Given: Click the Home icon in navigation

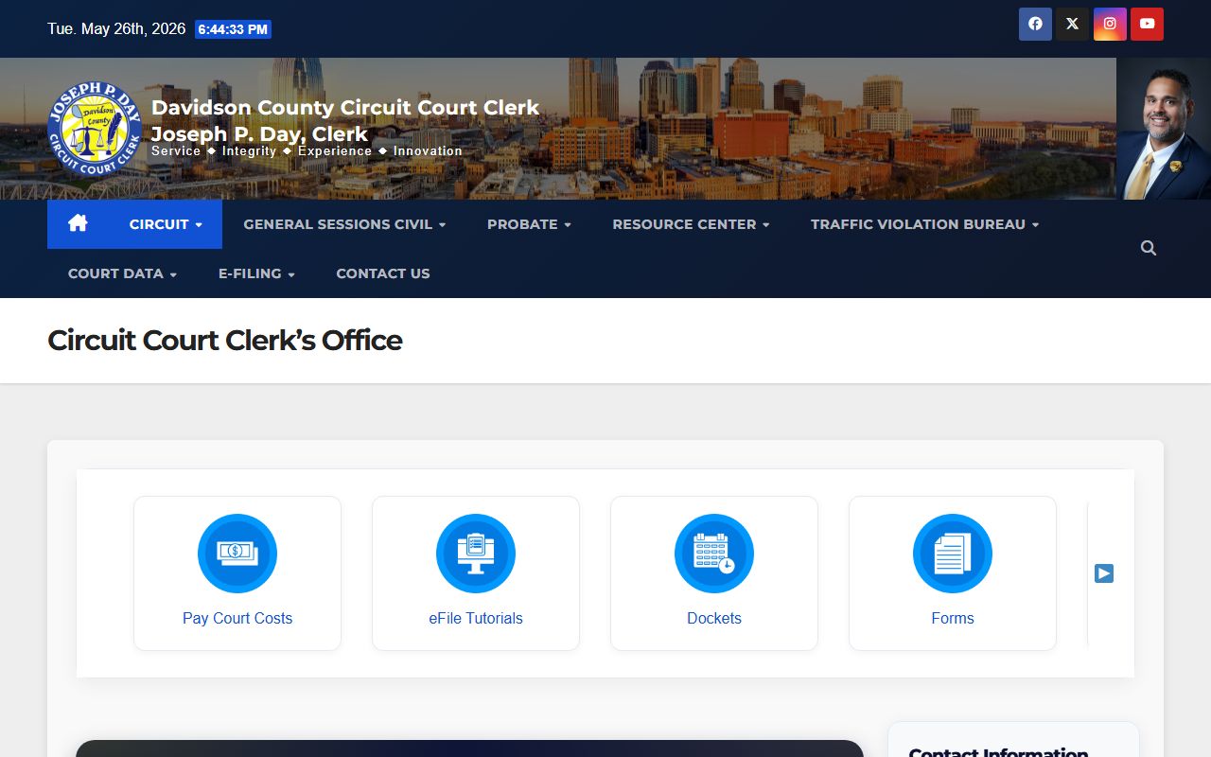Looking at the screenshot, I should click(x=78, y=224).
